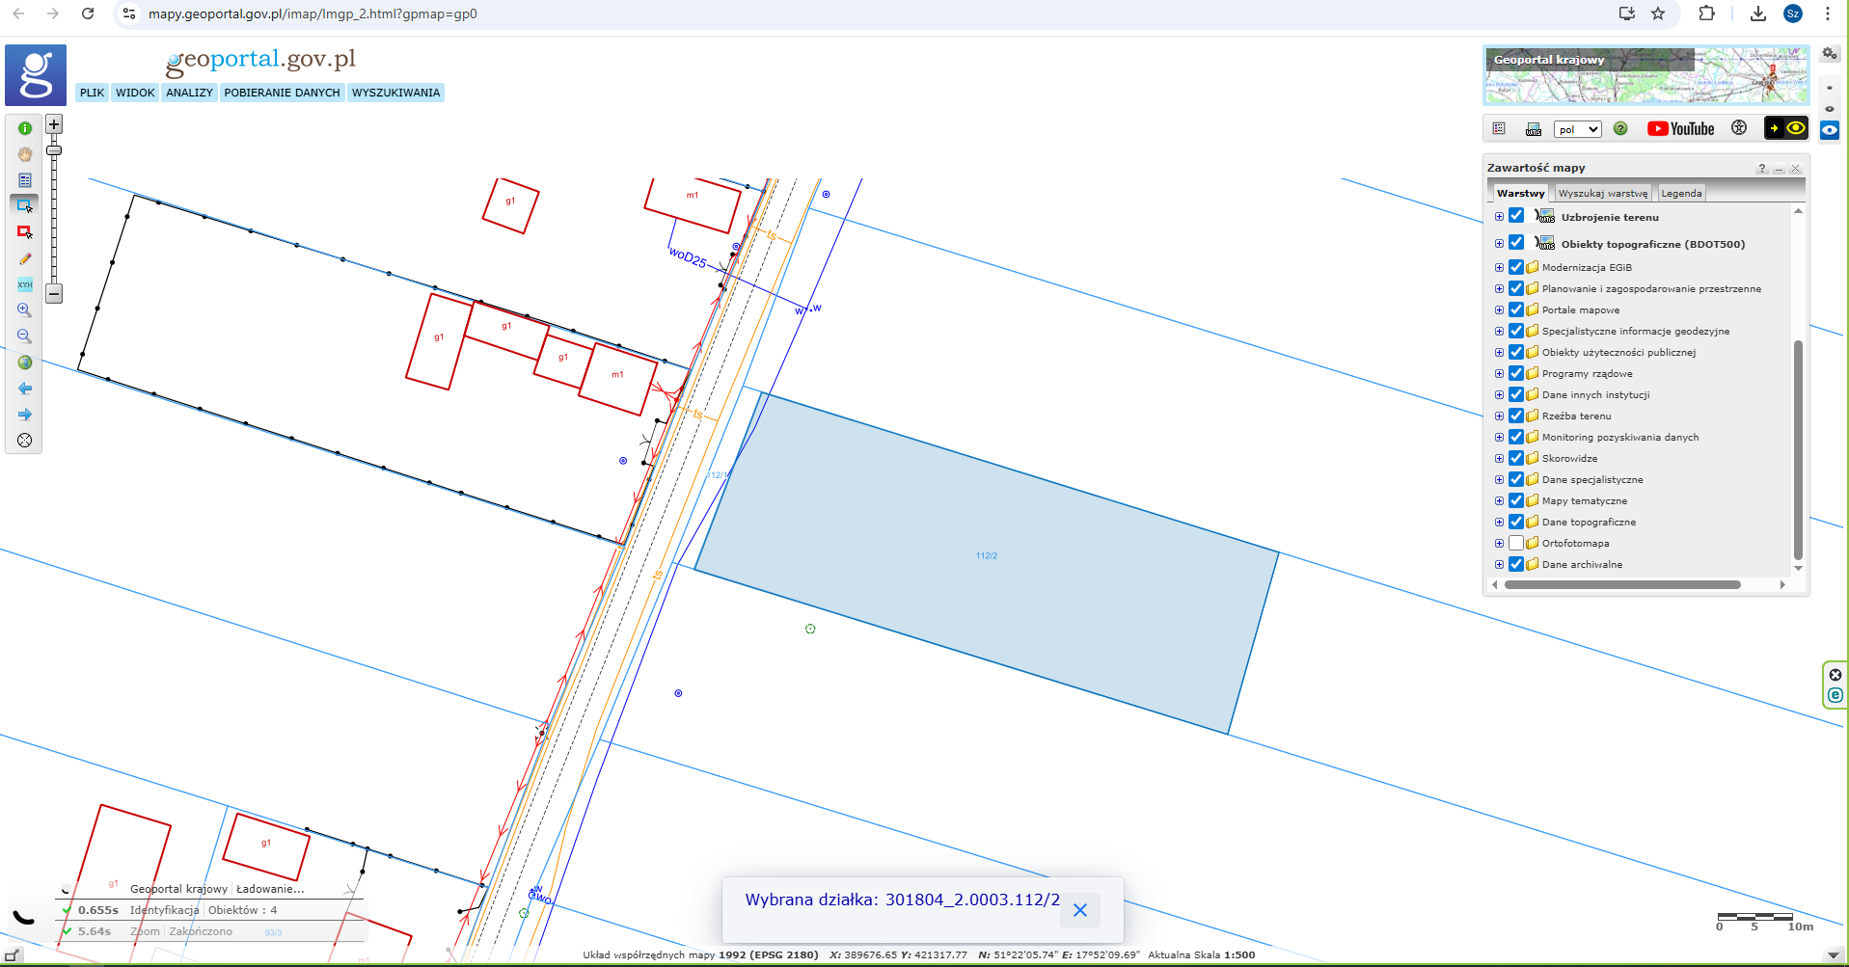The width and height of the screenshot is (1849, 967).
Task: Enable the Ortofotomapa layer checkbox
Action: click(x=1516, y=544)
